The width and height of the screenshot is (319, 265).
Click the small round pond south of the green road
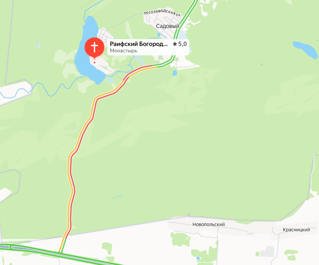click(175, 73)
